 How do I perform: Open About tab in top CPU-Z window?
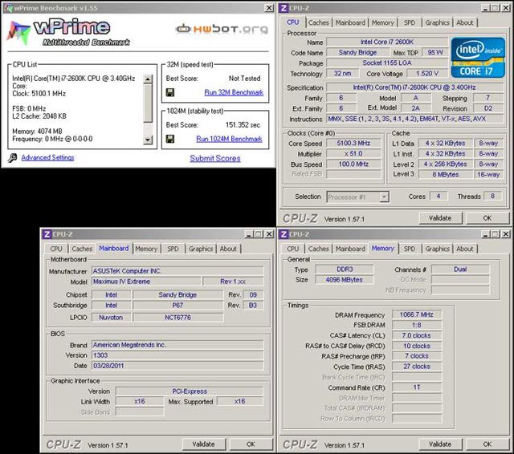[x=465, y=22]
